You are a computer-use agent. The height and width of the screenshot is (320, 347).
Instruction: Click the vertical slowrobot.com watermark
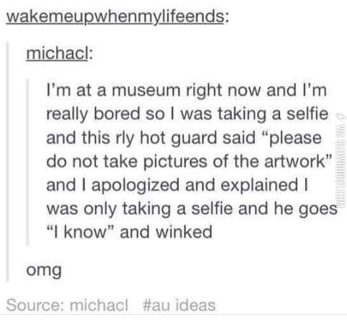[x=341, y=166]
